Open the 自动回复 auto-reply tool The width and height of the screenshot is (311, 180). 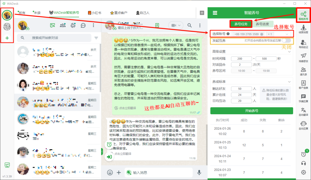[303, 125]
